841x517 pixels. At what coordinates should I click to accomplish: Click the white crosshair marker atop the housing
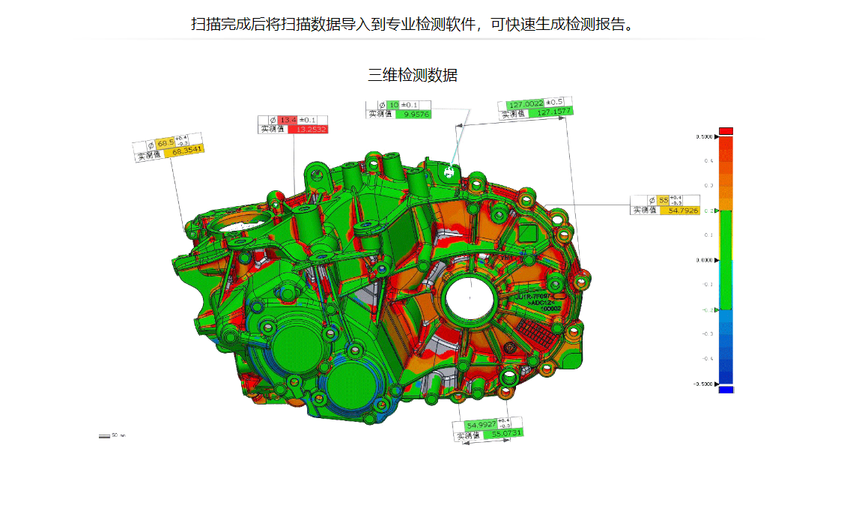[450, 172]
